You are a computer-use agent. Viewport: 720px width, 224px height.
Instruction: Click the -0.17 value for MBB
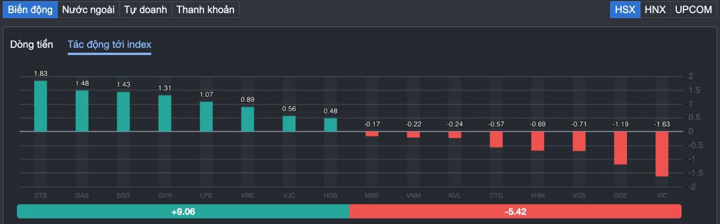372,124
